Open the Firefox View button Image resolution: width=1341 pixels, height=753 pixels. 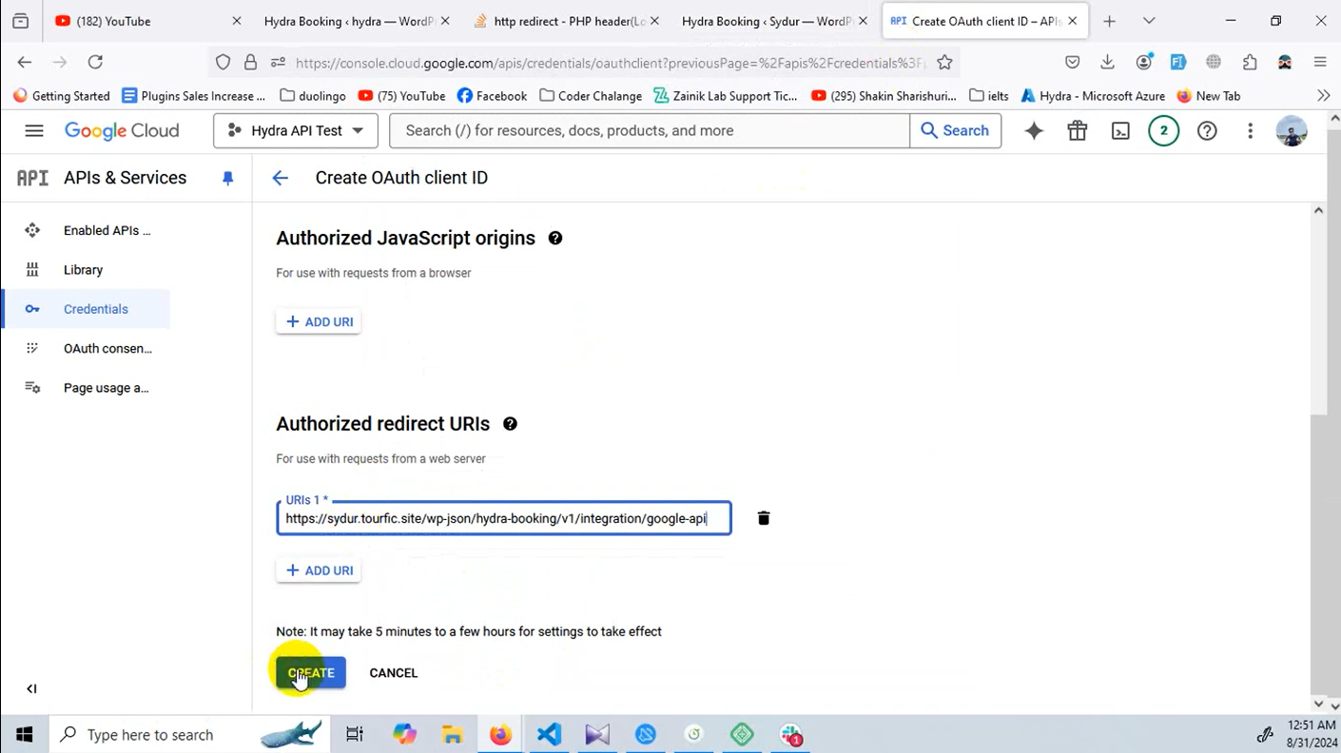[x=21, y=21]
